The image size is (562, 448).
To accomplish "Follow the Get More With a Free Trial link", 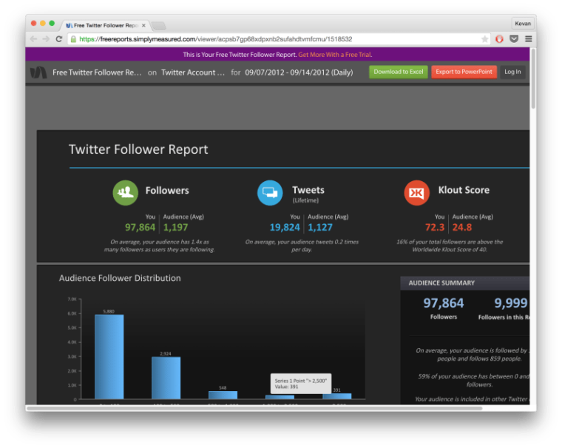I will coord(335,55).
